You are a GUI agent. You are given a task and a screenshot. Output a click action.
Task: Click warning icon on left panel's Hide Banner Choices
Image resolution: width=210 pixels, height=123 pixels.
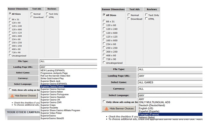pyautogui.click(x=12, y=96)
